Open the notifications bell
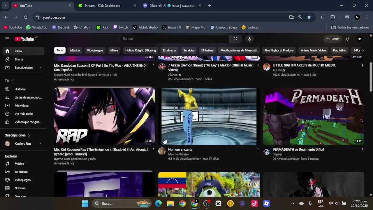The image size is (373, 210). coord(347,39)
